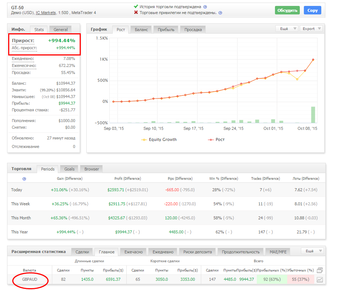Open the GBPAUD row chart icon
The width and height of the screenshot is (345, 290).
coord(320,280)
